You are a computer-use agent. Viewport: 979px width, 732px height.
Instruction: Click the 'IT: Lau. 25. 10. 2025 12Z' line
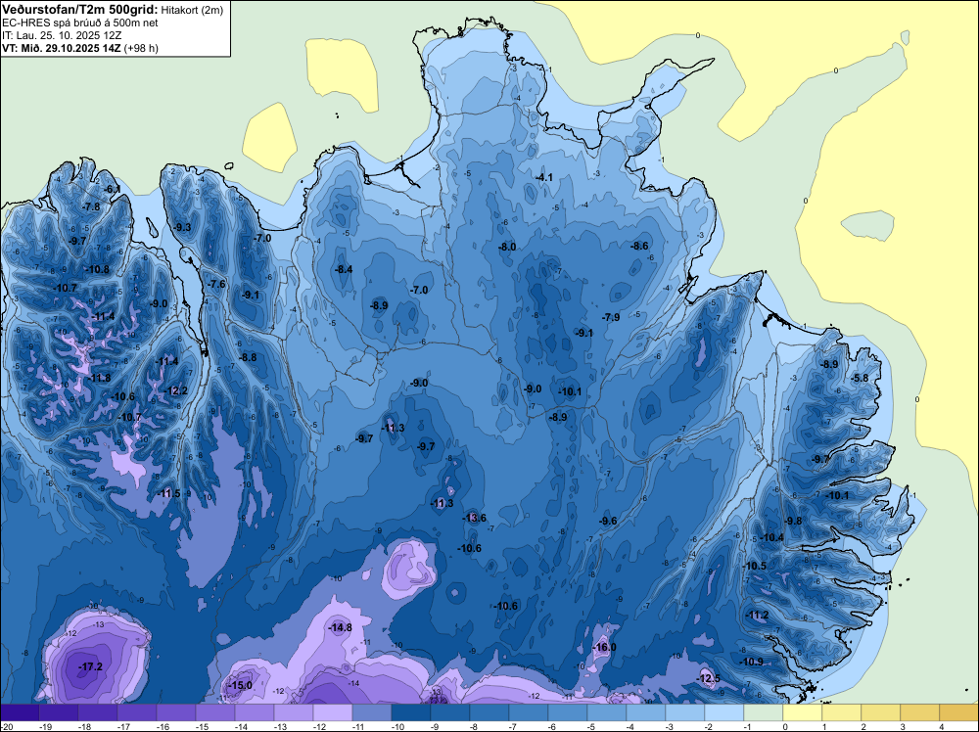[x=61, y=35]
